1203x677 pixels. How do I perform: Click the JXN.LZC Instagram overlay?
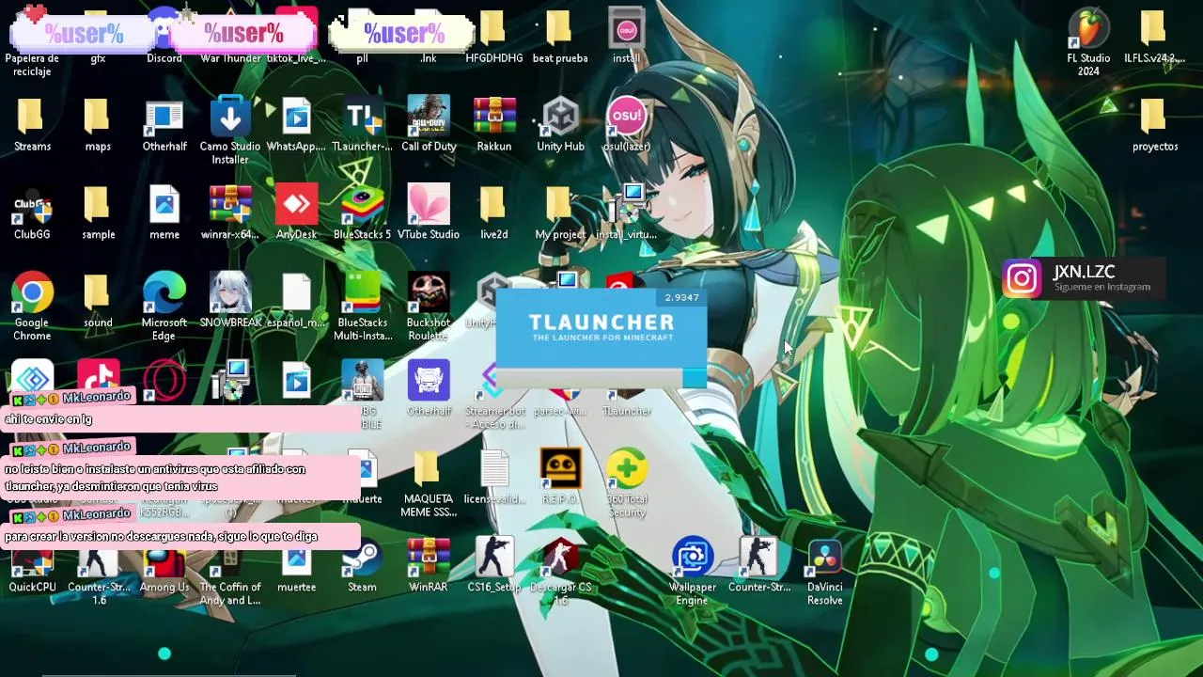coord(1083,278)
